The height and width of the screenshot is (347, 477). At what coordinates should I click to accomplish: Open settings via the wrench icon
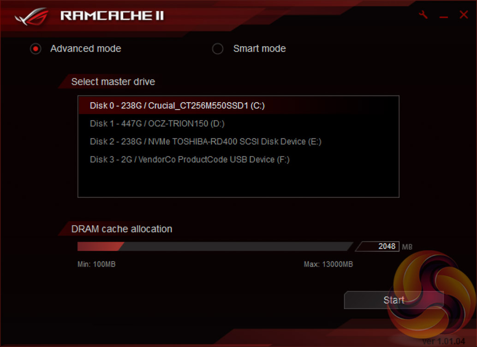pyautogui.click(x=423, y=15)
